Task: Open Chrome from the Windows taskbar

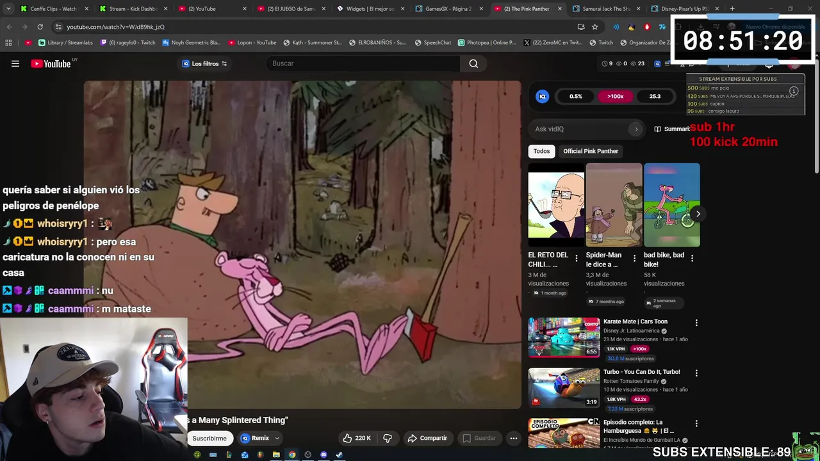Action: click(292, 455)
